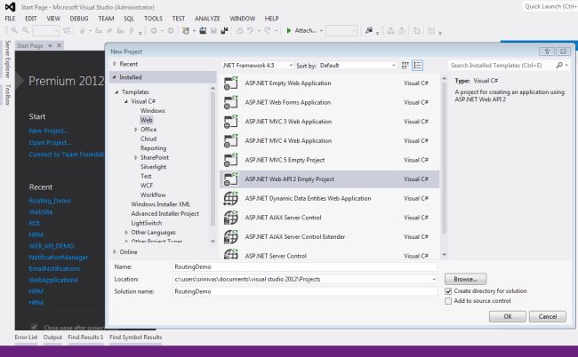Click the Find in Files toolbar icon
578x357 pixels.
[369, 30]
